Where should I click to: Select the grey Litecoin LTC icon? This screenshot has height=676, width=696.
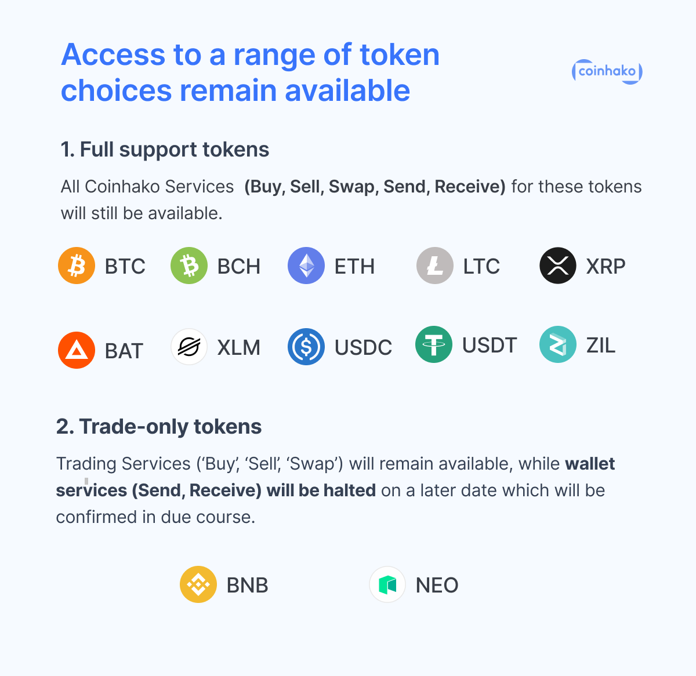[x=435, y=266]
